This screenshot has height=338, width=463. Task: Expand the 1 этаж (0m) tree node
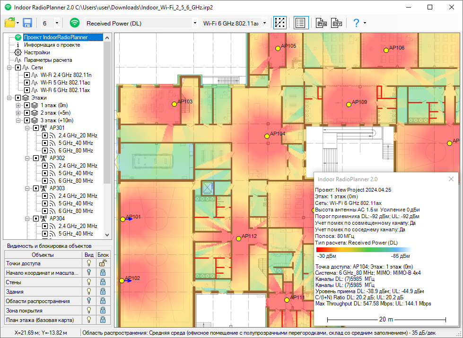pos(18,105)
